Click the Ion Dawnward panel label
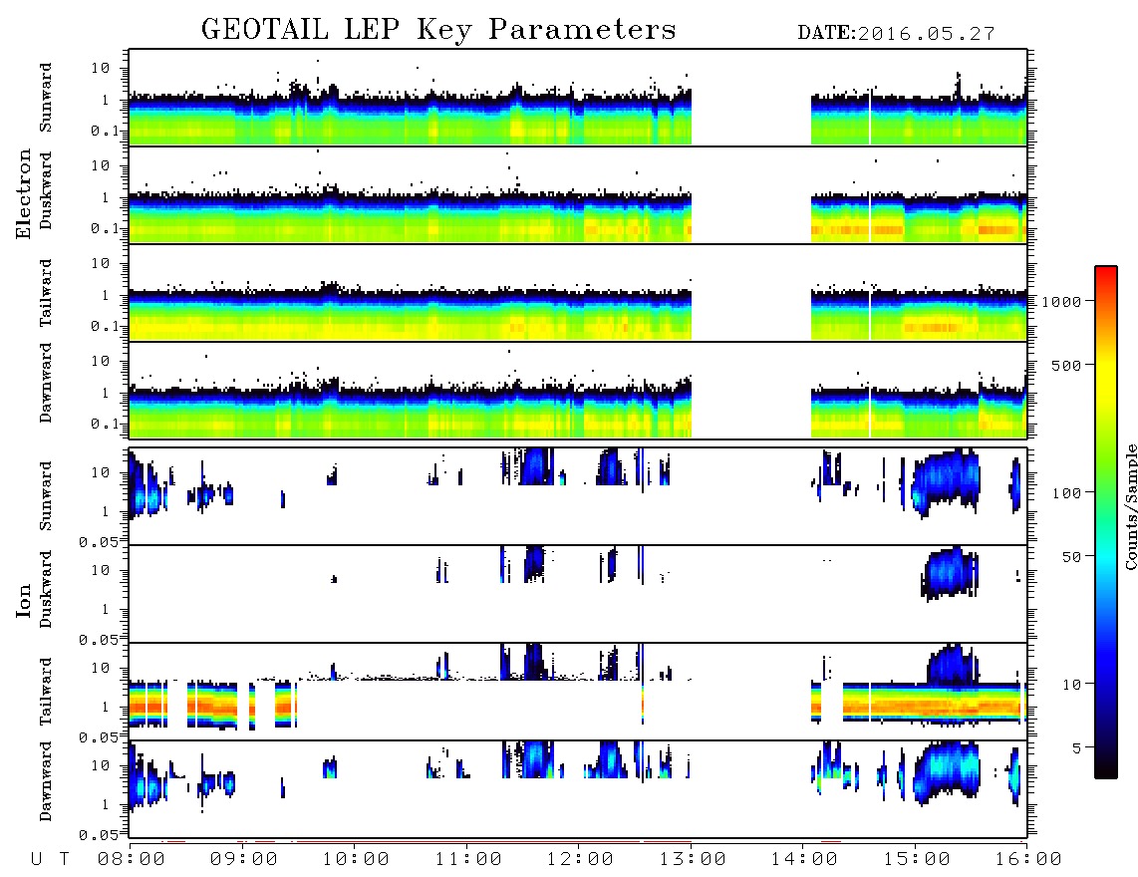 pyautogui.click(x=46, y=781)
